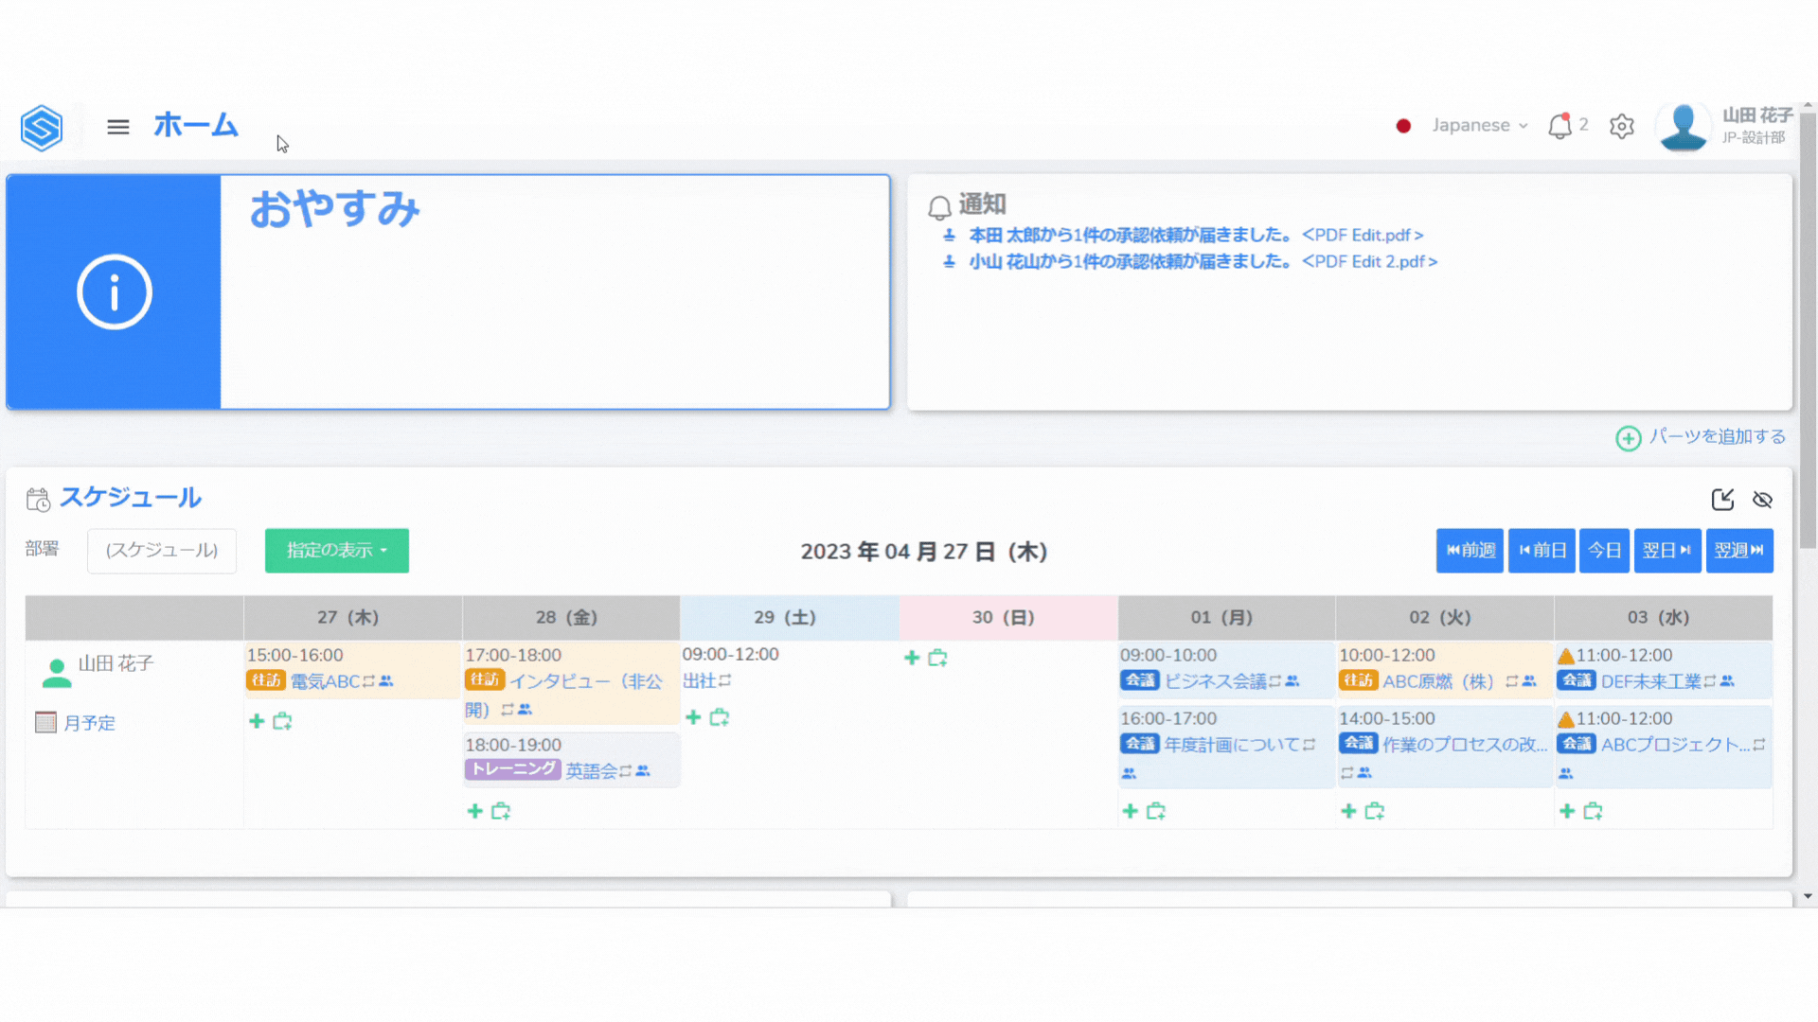Viewport: 1818px width, 1022px height.
Task: Add calendar entry icon under Thursday 27
Action: coord(282,722)
